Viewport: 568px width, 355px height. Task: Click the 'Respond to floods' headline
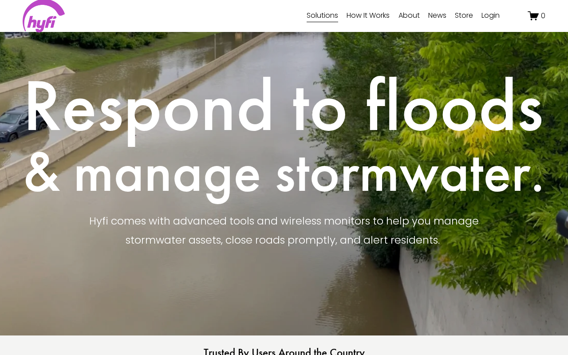(284, 106)
